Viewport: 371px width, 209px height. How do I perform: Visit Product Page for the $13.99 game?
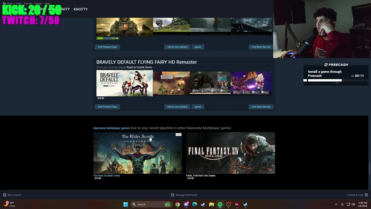point(107,47)
